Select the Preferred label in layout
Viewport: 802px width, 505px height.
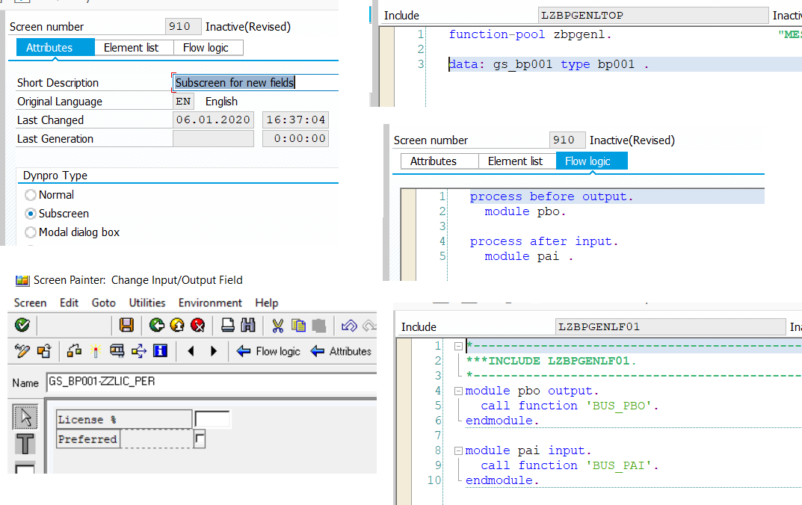point(88,439)
